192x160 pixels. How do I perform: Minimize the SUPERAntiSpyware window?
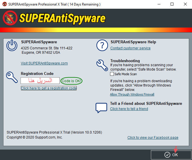[159, 4]
